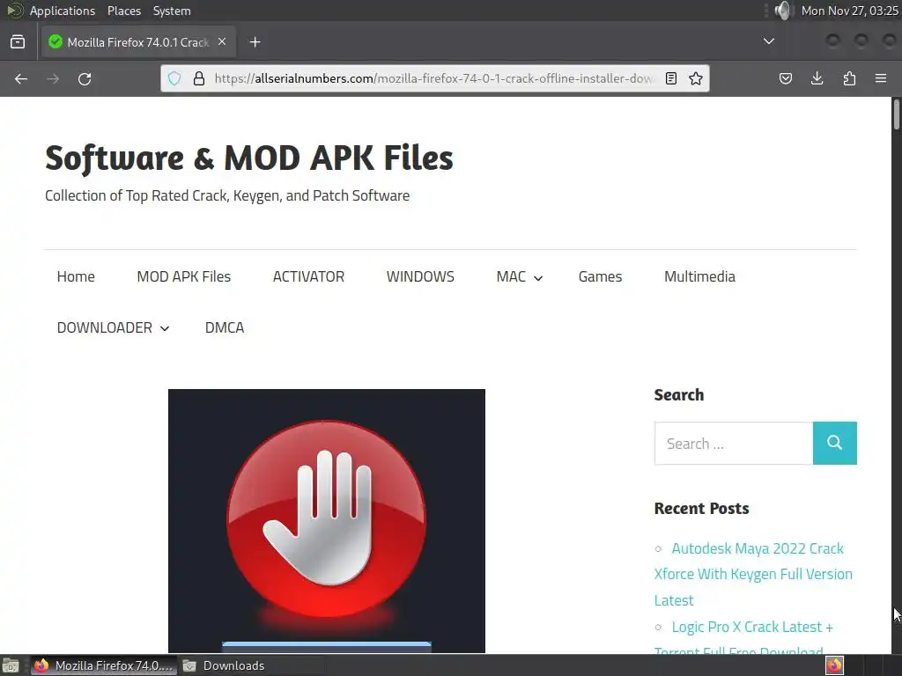The image size is (902, 676).
Task: Save page to Pocket icon
Action: [x=785, y=78]
